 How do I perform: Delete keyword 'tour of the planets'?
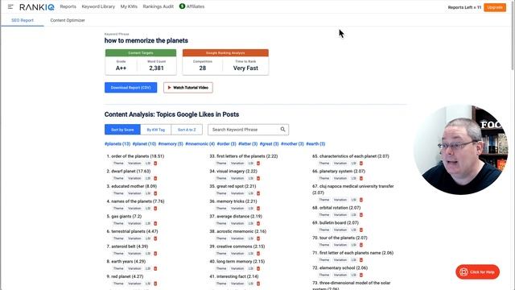[x=361, y=245]
